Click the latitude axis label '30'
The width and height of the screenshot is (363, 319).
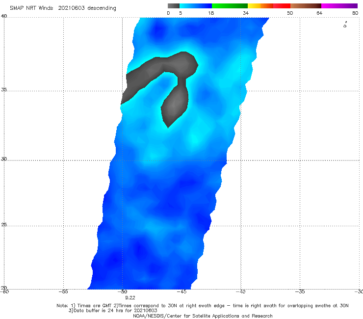pyautogui.click(x=4, y=159)
